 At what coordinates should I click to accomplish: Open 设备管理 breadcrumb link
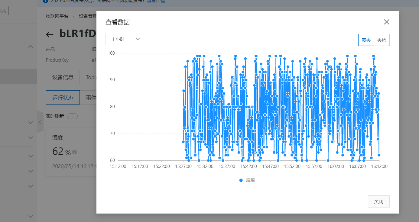(88, 16)
